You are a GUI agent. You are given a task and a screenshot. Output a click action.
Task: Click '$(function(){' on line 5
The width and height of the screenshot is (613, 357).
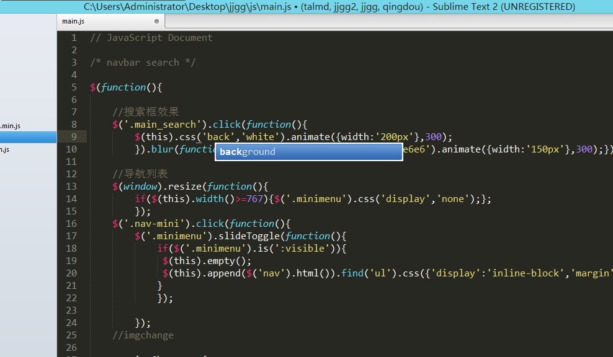[x=126, y=87]
